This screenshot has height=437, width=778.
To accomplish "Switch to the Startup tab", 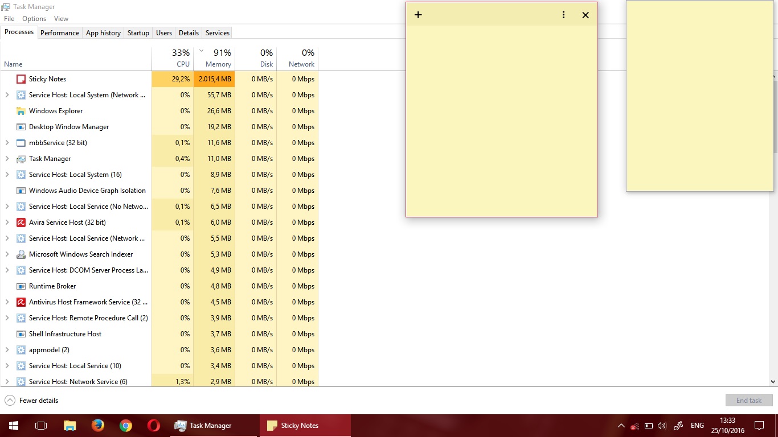I will [138, 33].
